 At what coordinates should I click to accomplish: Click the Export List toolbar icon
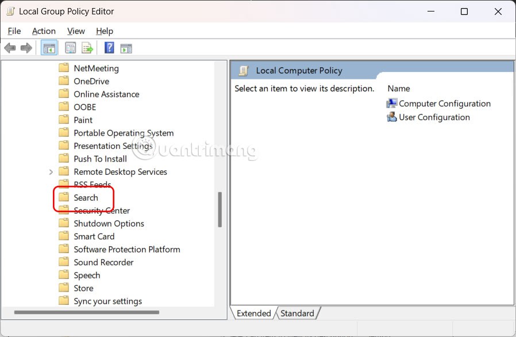point(87,48)
